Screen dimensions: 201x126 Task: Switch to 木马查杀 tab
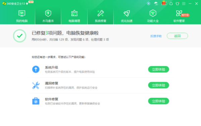[x=48, y=16]
